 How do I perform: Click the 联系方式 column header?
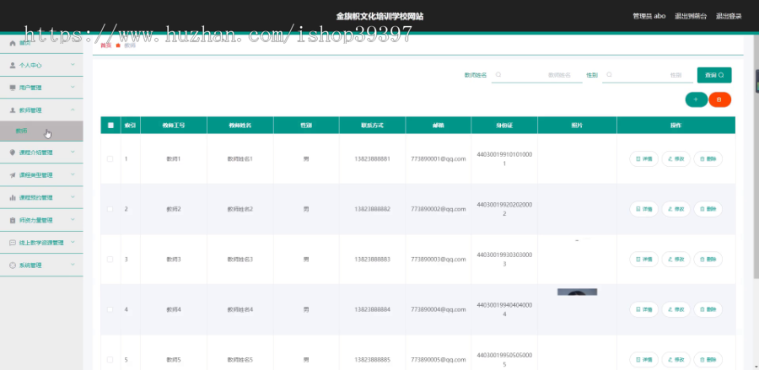tap(372, 126)
